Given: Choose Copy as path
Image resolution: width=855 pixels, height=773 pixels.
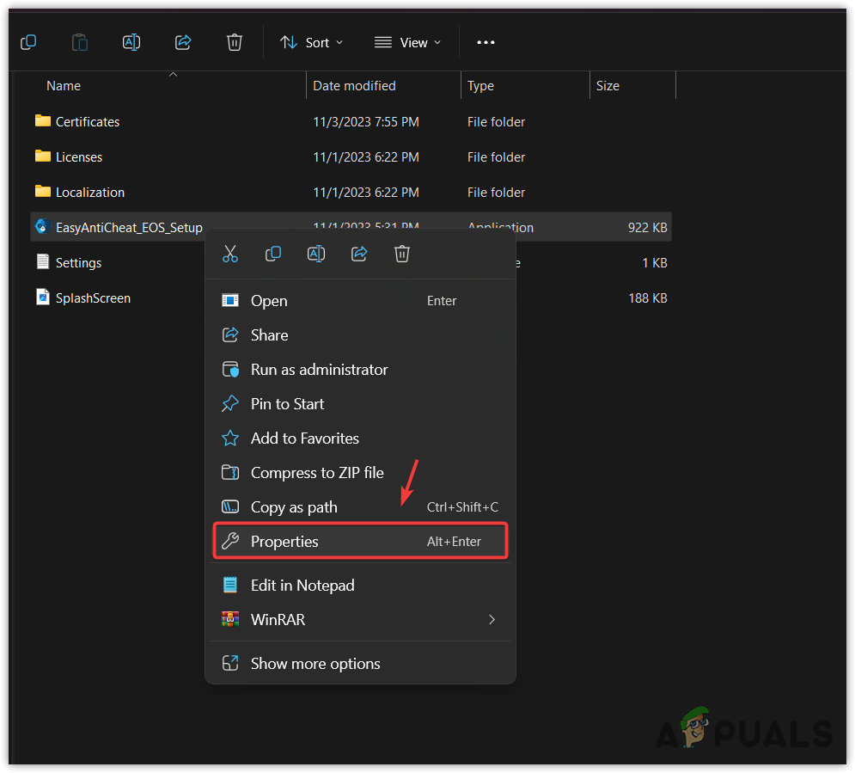Looking at the screenshot, I should click(x=360, y=506).
